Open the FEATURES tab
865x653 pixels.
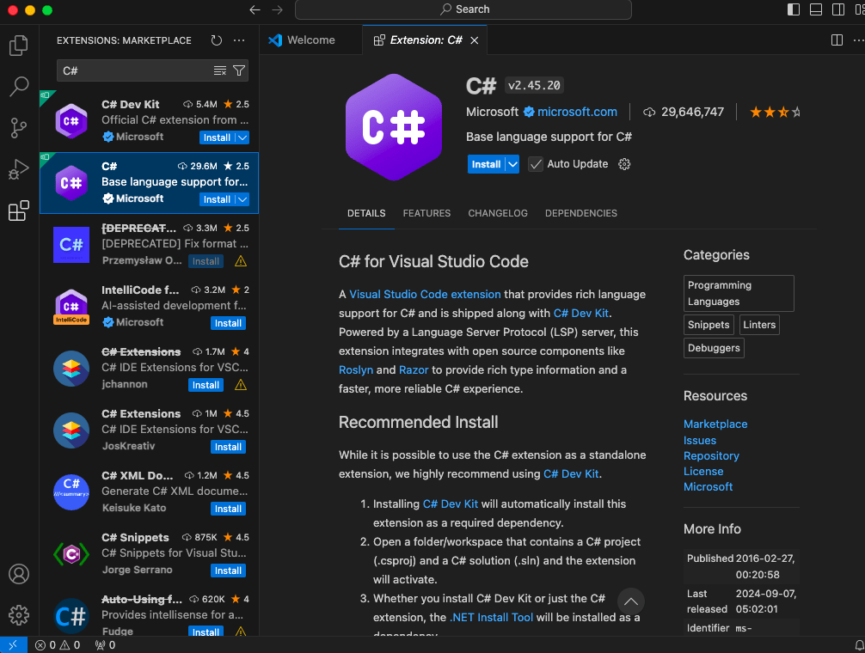coord(427,213)
